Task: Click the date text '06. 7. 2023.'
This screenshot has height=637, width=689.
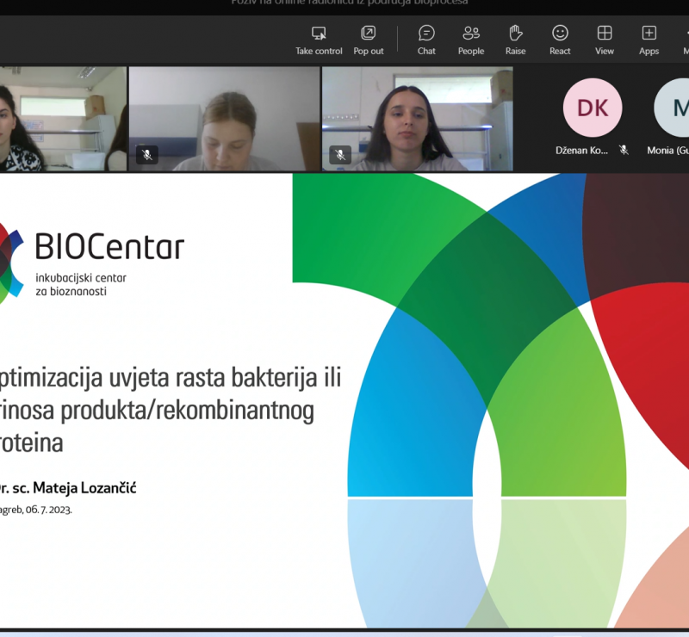Action: 48,510
